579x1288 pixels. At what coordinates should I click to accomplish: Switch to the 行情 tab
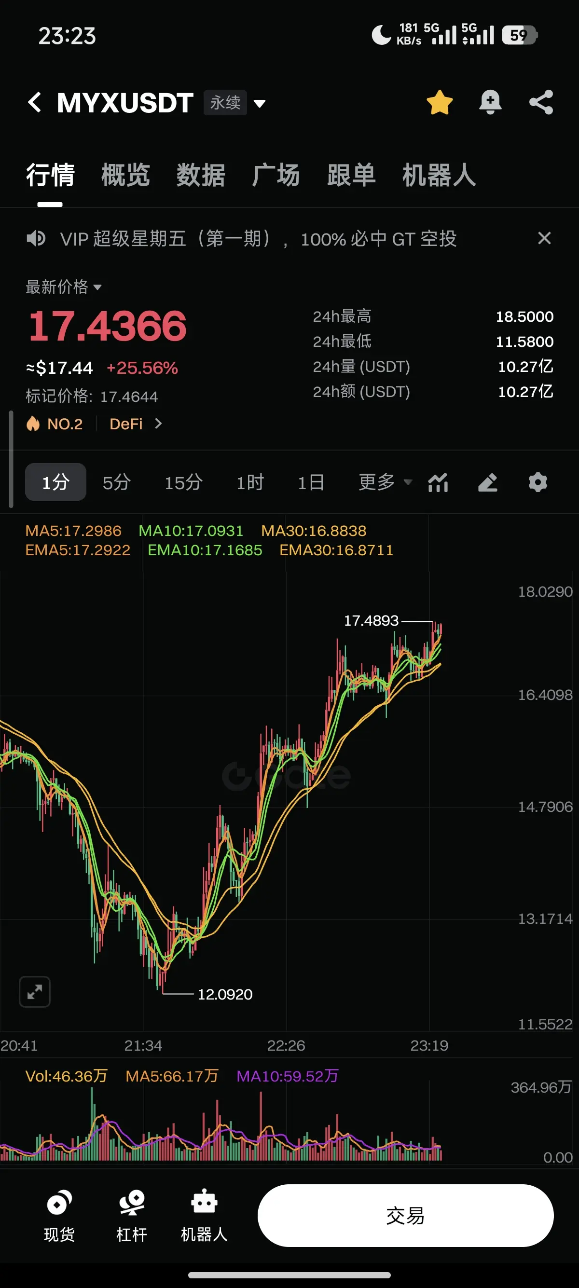[x=51, y=175]
